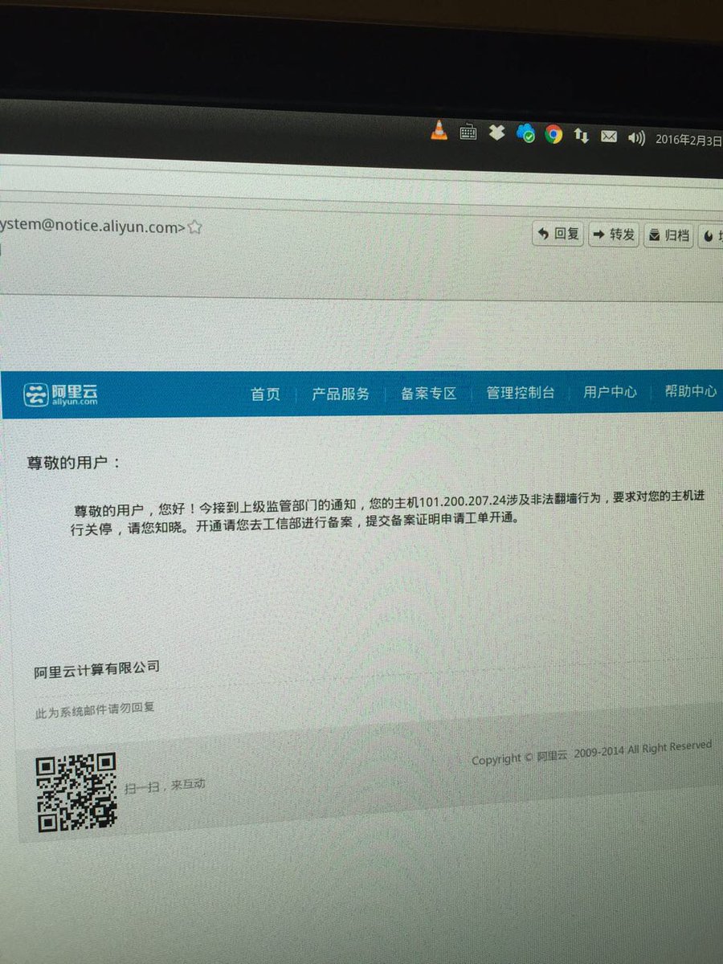Screen dimensions: 723x964
Task: Open the VLC cone tray icon
Action: 439,130
